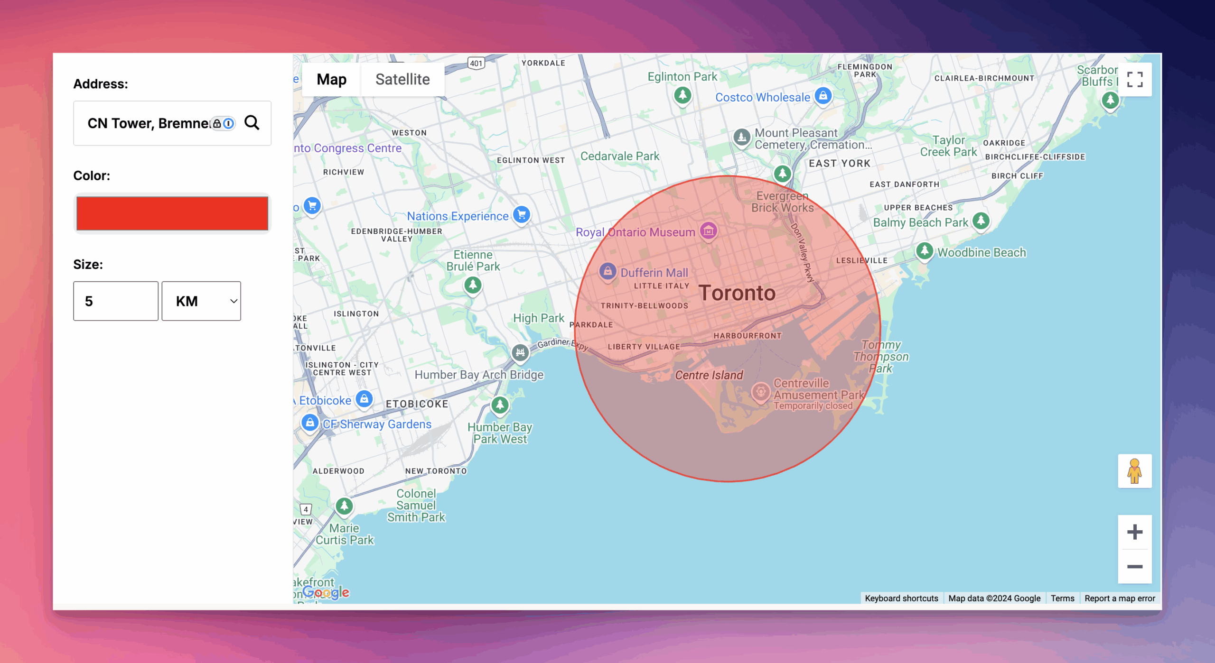Screen dimensions: 1215x663
Task: Click the Street View pegman icon
Action: click(x=1134, y=471)
